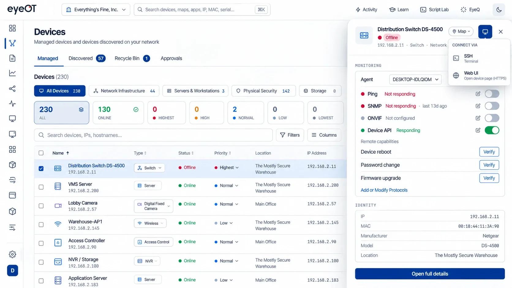Select the Web UI connect option
The height and width of the screenshot is (288, 512).
click(x=480, y=75)
